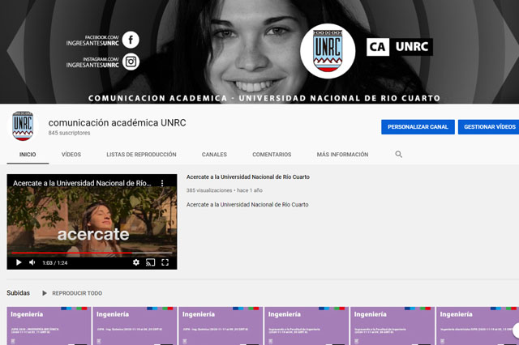Click the Personalizar canal button
This screenshot has height=345, width=519.
(x=418, y=127)
